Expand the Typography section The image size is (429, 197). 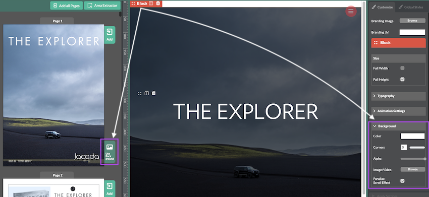(398, 96)
